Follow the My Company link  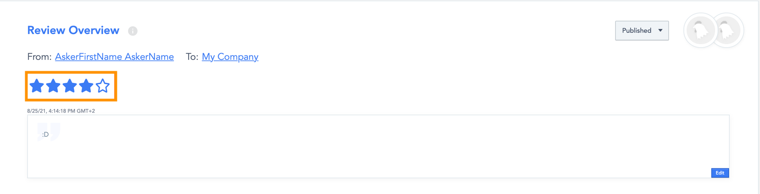pos(230,57)
